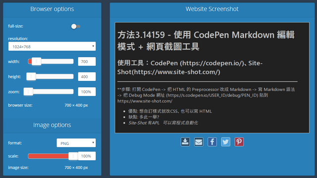Focus the width input field showing 700
The image size is (317, 178).
click(x=87, y=62)
